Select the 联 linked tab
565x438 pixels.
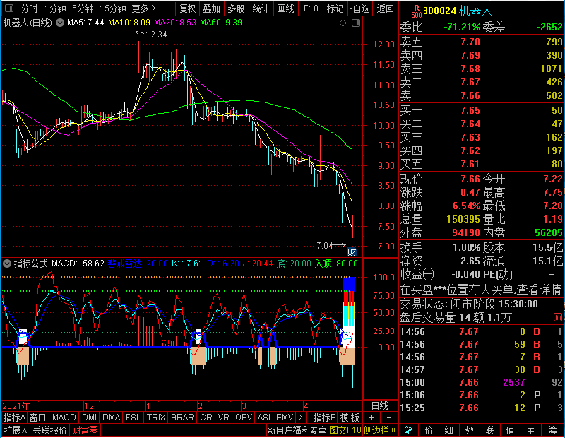(489, 430)
